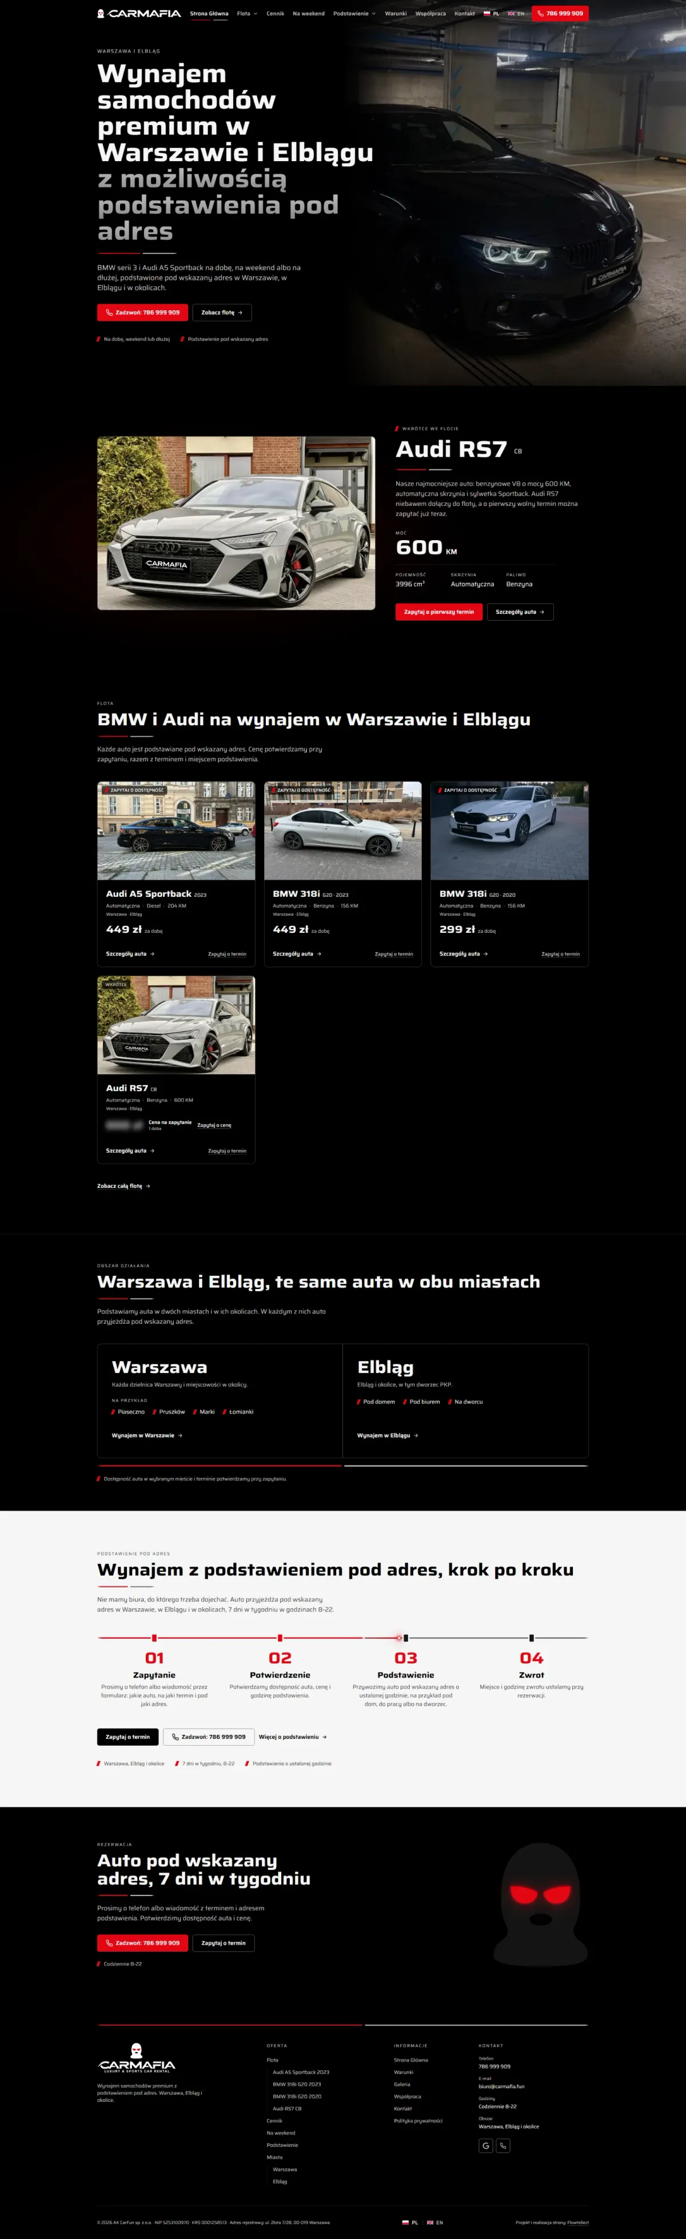The image size is (686, 2239).
Task: Click red Zadzwoń: 786 999 909 in the Rezerwacja section
Action: click(142, 1942)
